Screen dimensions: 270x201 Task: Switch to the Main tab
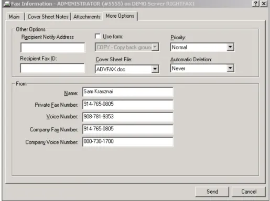tap(14, 17)
